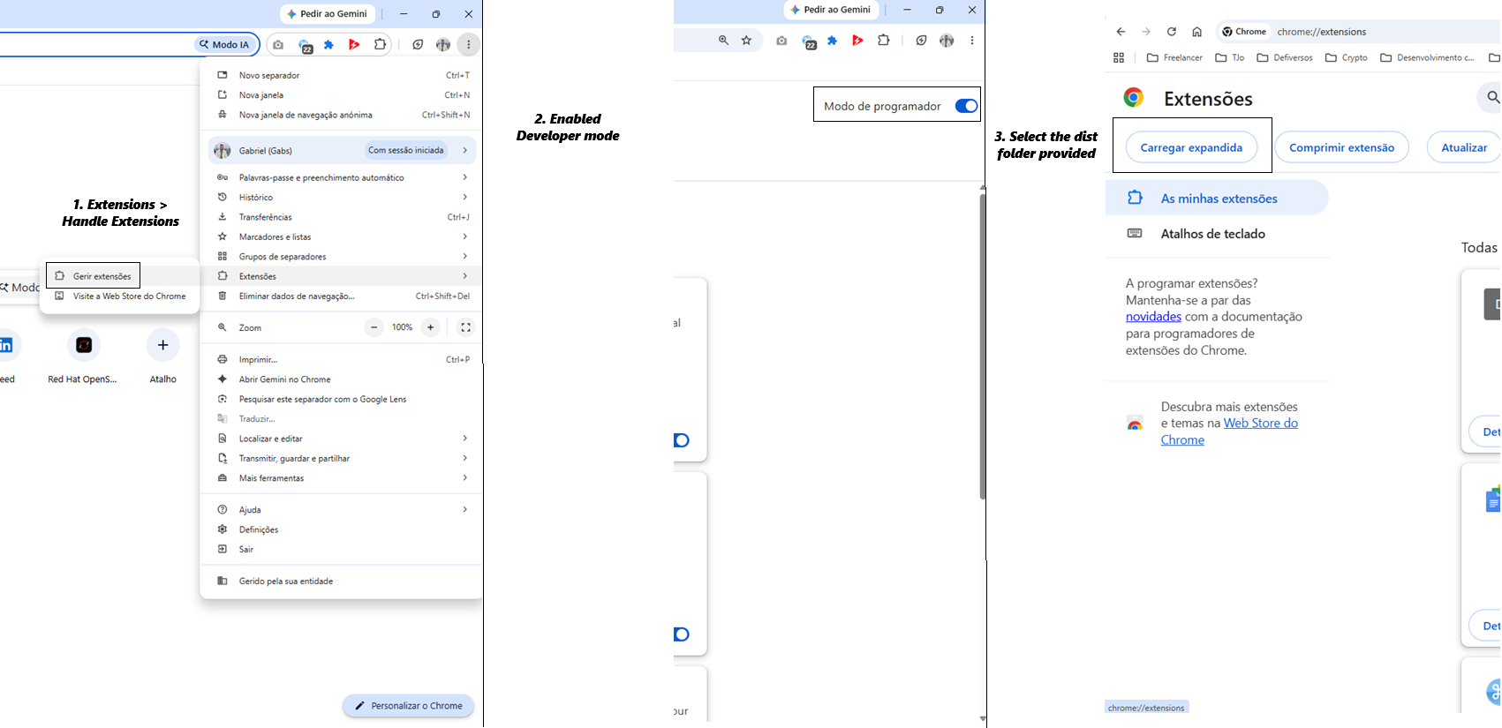The image size is (1502, 728).
Task: Click the Gemini sparkle icon beside Abrir Gemini no Chrome
Action: pos(223,379)
